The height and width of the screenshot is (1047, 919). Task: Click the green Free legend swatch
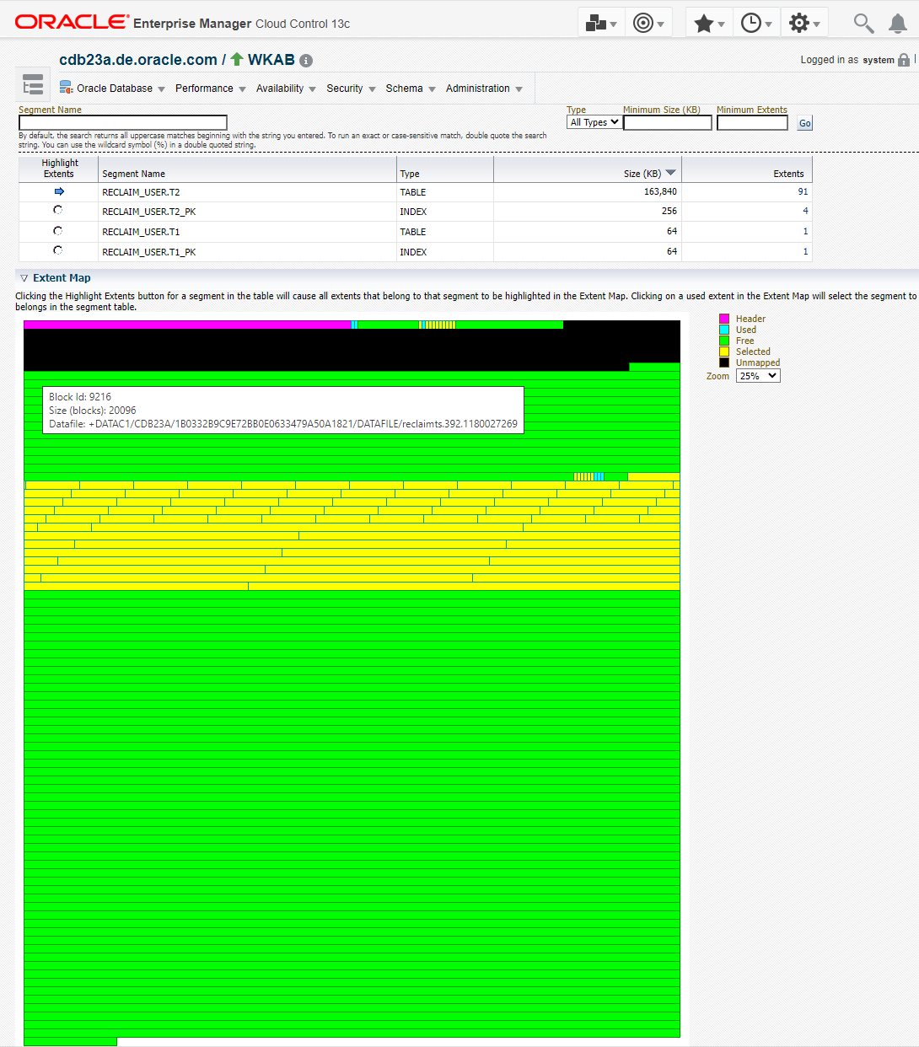coord(724,341)
